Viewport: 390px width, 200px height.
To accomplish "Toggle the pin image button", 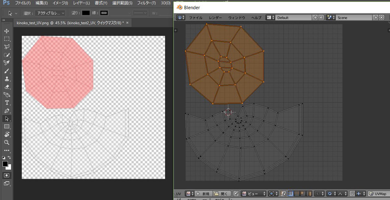I will (236, 194).
